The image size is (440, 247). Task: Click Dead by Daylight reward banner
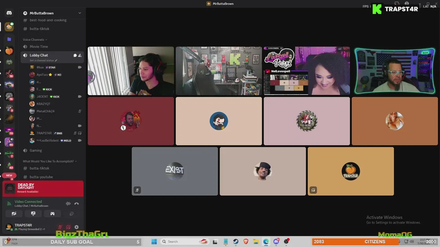coord(43,188)
